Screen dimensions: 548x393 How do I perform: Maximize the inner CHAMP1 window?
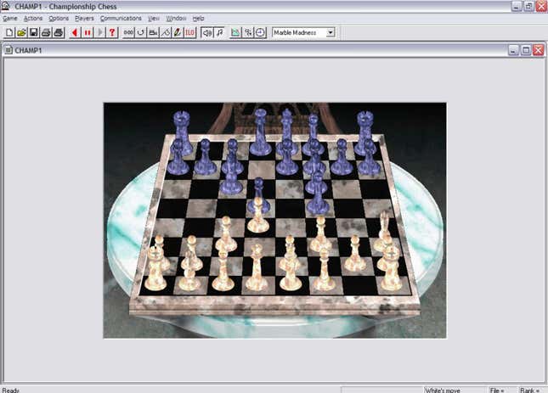click(x=526, y=50)
